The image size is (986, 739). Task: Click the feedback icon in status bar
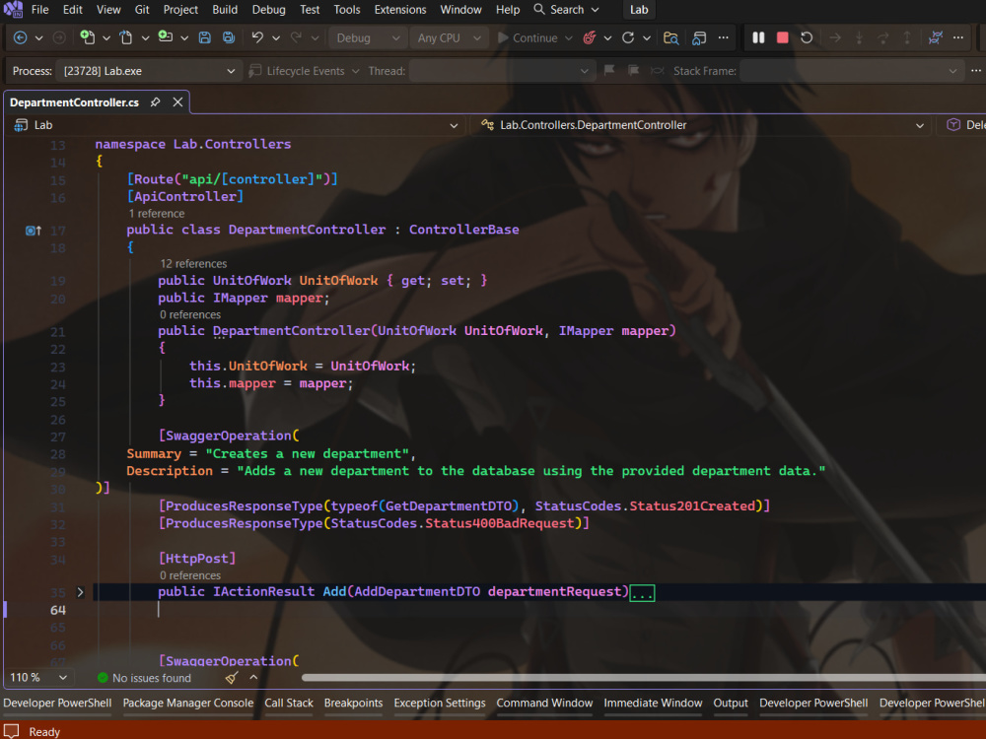click(11, 731)
